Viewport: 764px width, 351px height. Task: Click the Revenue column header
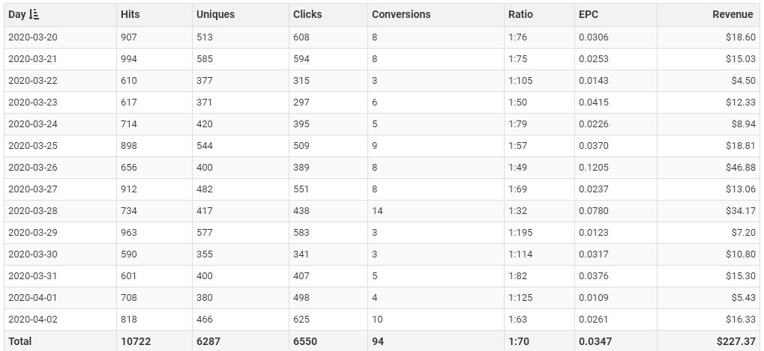tap(733, 14)
